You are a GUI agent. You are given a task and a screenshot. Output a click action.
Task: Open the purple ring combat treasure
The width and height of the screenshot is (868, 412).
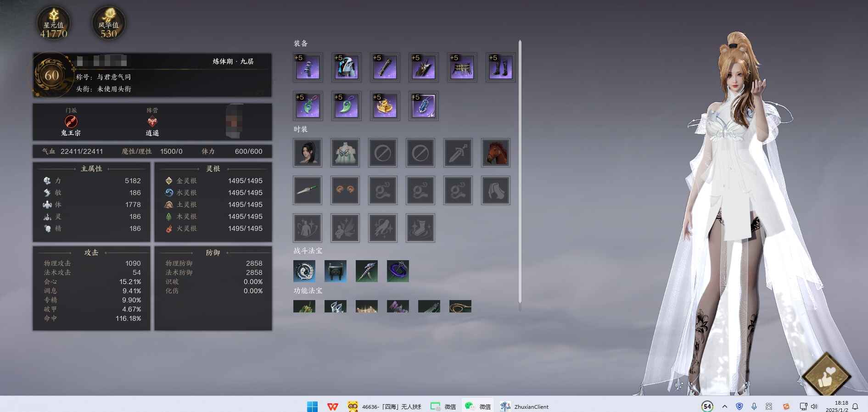click(398, 271)
